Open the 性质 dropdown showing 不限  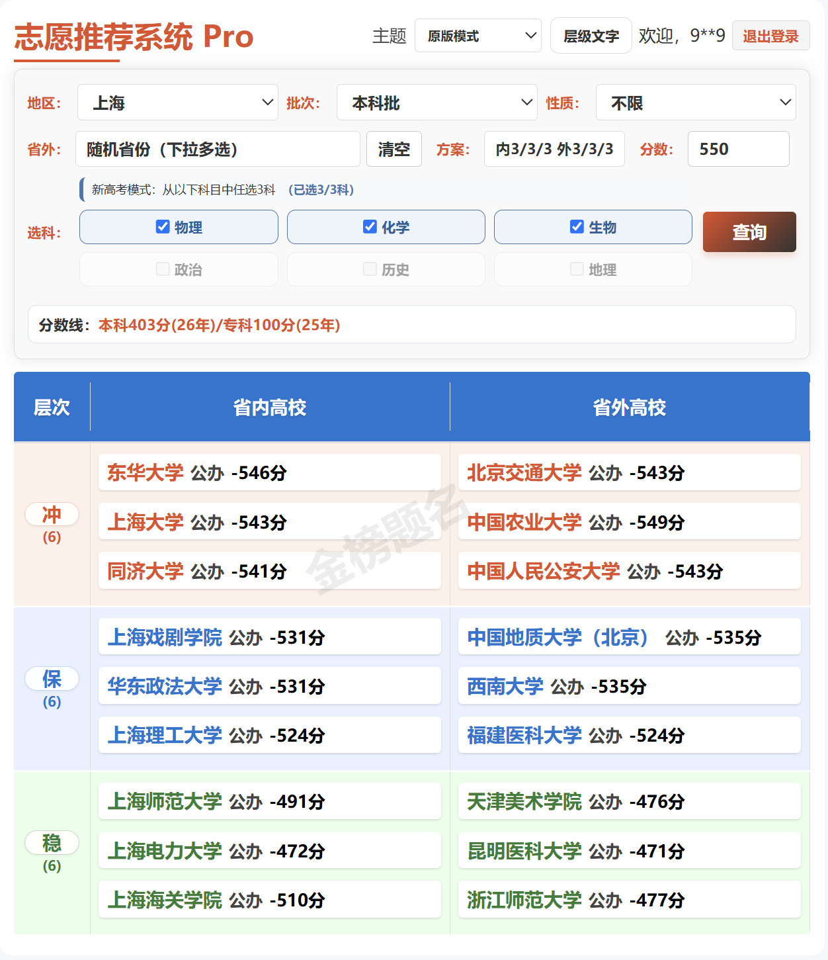pyautogui.click(x=696, y=103)
